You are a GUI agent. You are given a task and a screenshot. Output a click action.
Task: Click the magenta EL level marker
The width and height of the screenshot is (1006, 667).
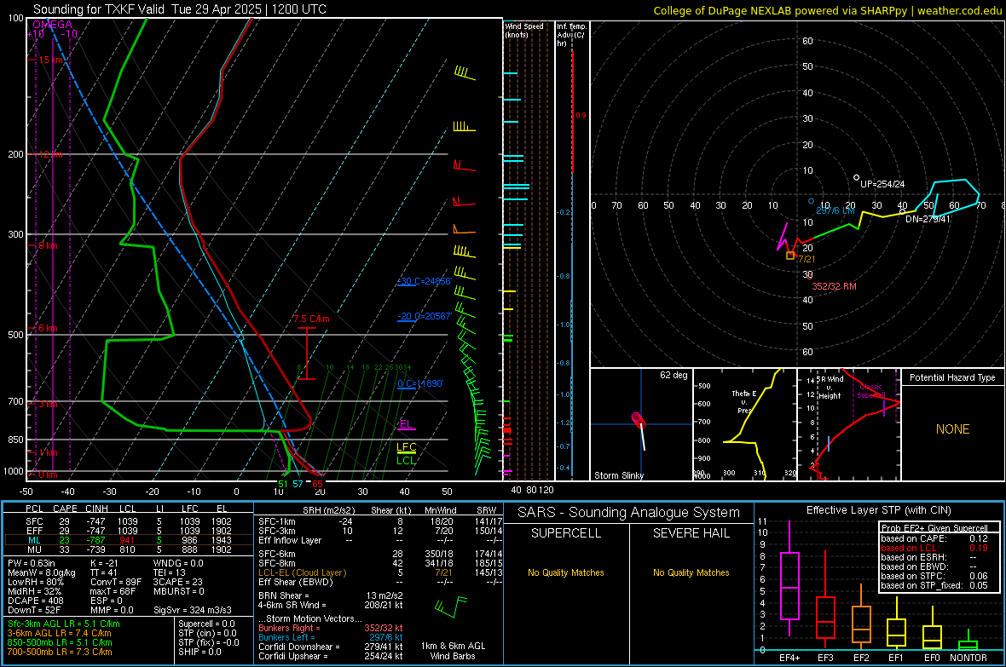406,424
